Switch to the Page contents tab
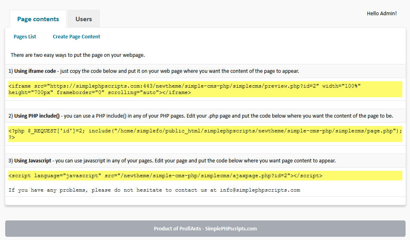 (x=38, y=19)
